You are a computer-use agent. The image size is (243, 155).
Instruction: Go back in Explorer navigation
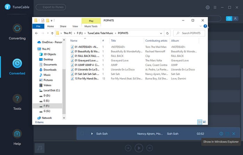tap(36, 33)
